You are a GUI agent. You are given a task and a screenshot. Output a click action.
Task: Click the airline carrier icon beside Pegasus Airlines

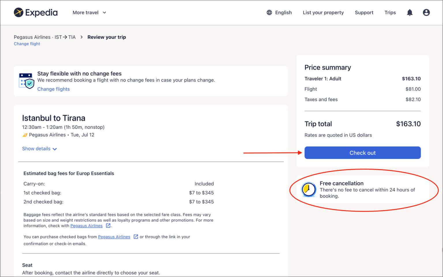click(25, 135)
